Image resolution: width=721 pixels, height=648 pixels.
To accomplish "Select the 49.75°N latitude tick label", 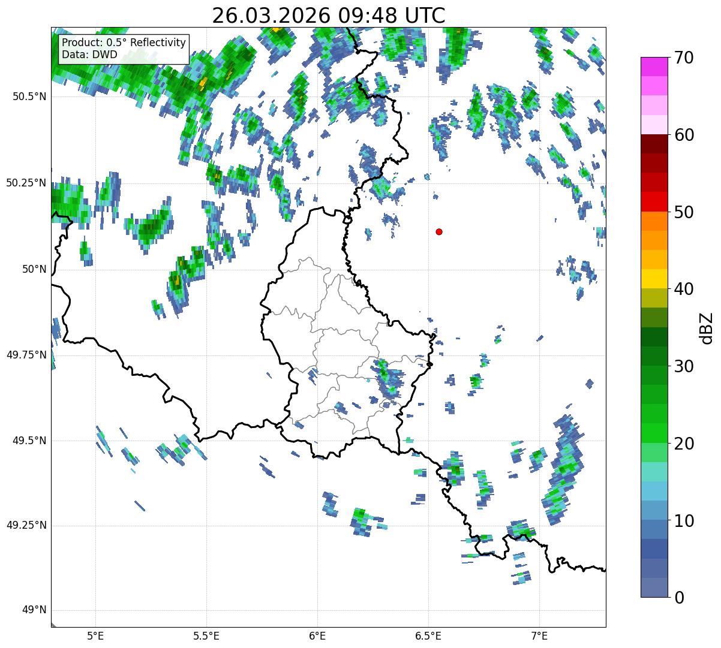I will pos(26,355).
